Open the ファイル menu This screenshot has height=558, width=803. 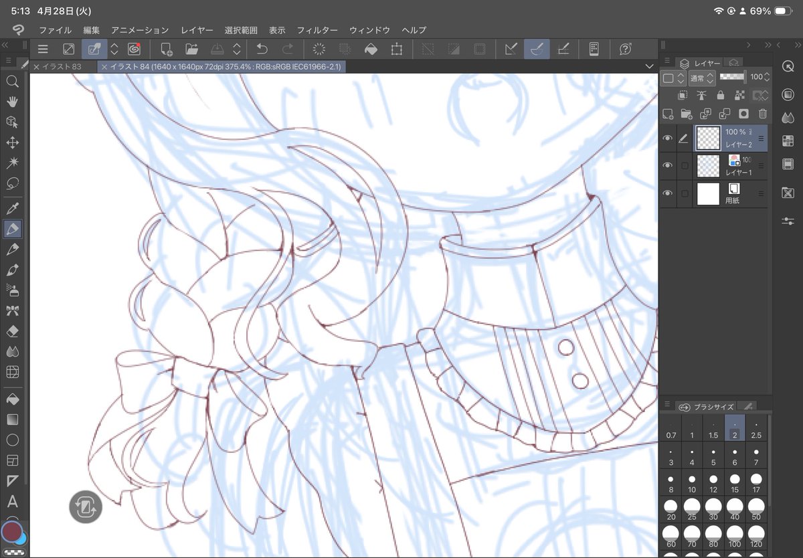[x=55, y=30]
